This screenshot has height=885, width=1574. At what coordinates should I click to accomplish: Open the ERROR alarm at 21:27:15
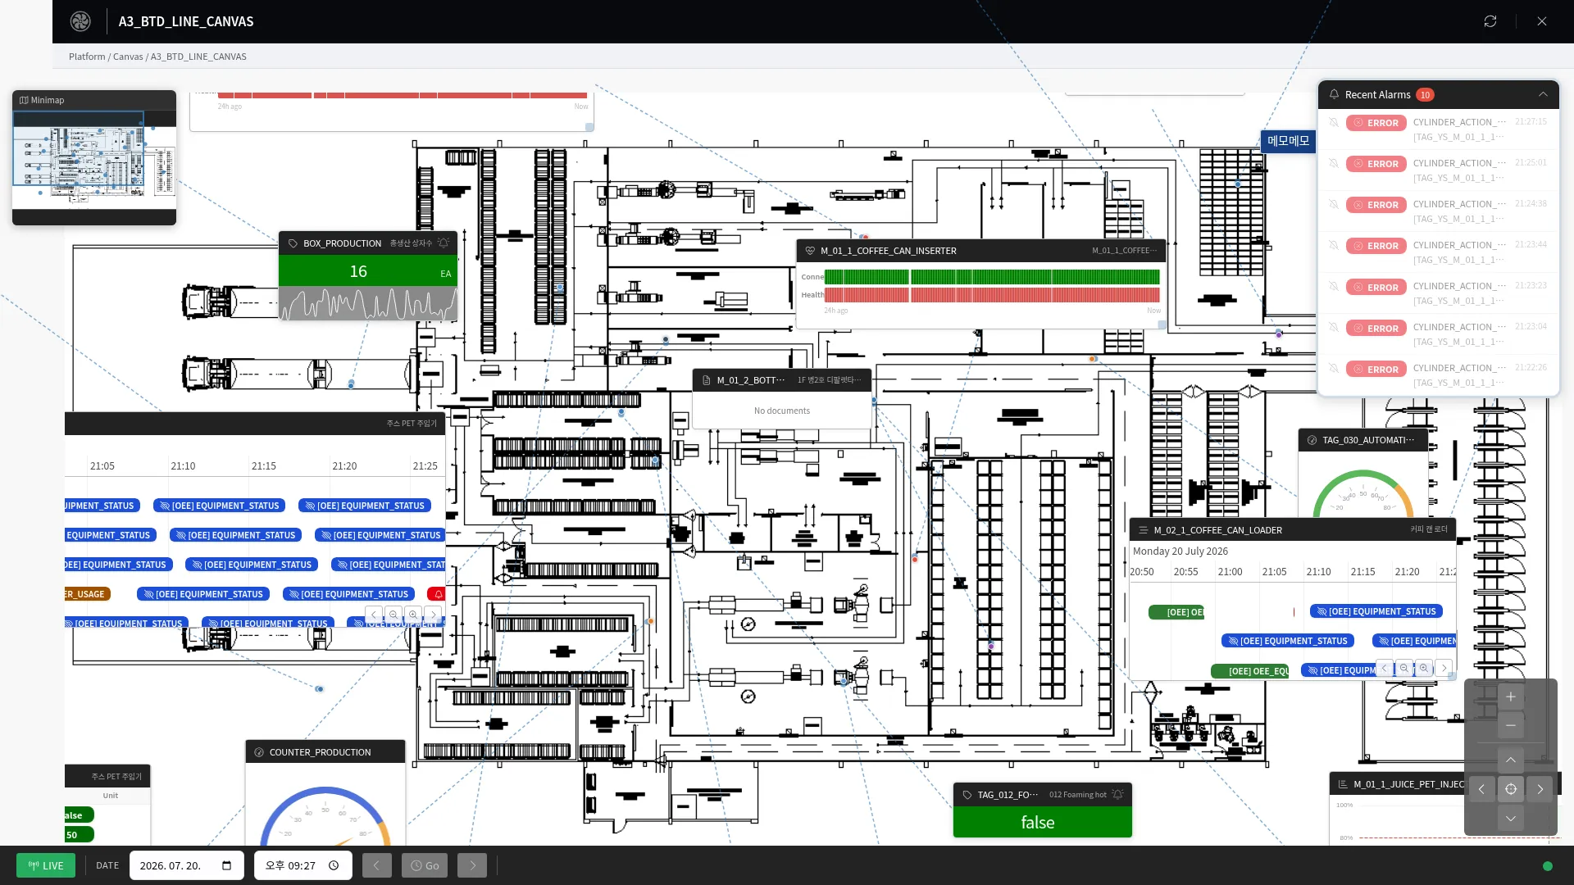coord(1376,123)
